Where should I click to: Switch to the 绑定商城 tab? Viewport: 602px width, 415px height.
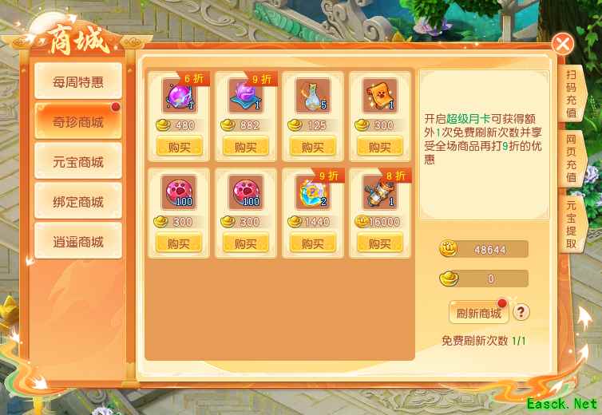(78, 201)
